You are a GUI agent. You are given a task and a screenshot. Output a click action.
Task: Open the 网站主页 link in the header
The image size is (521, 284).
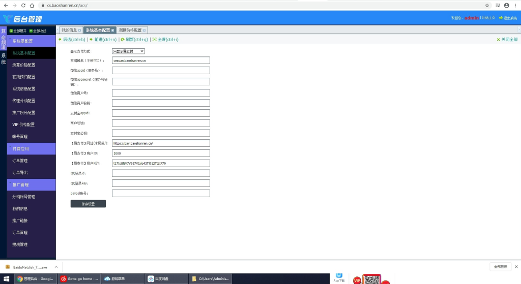(x=488, y=18)
